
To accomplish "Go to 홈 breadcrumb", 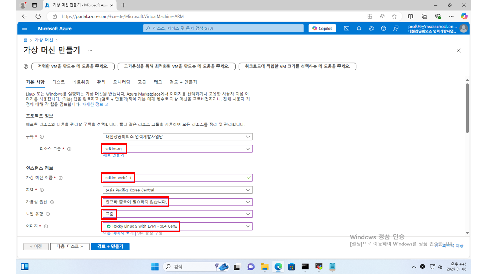I will tap(25, 40).
